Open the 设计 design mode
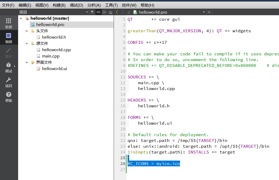 click(x=9, y=53)
